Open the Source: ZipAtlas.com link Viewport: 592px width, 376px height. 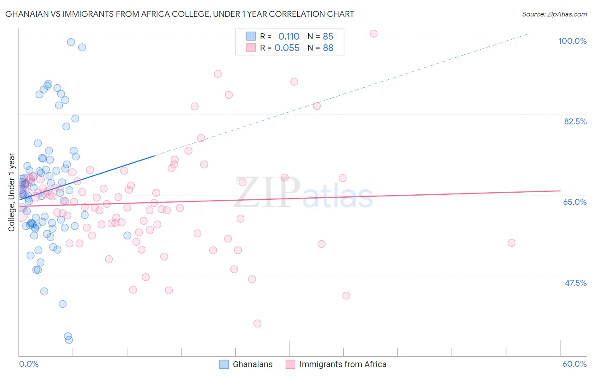tap(555, 14)
